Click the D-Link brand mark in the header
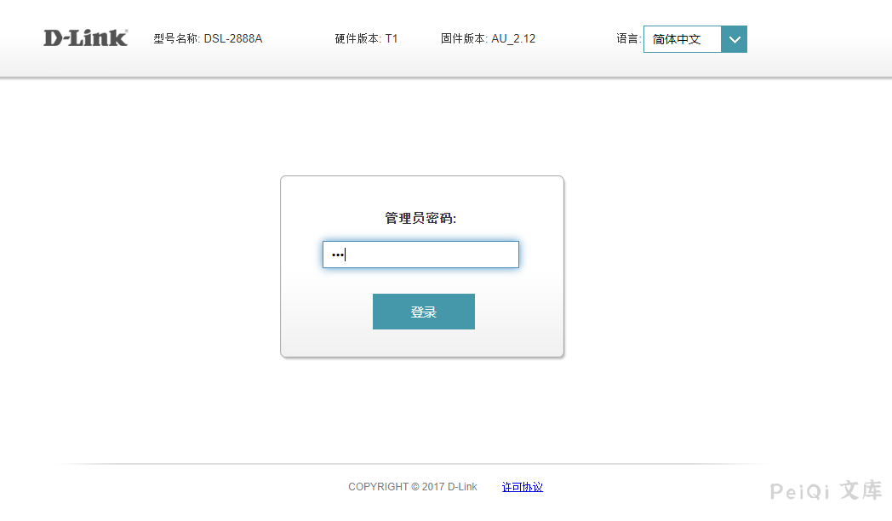This screenshot has width=892, height=521. click(x=84, y=37)
